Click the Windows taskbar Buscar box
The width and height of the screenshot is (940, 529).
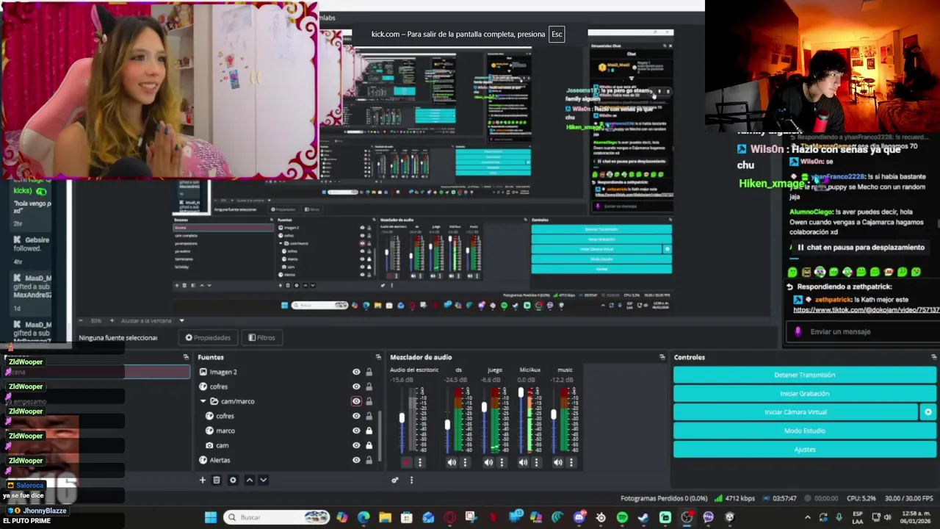[x=276, y=517]
